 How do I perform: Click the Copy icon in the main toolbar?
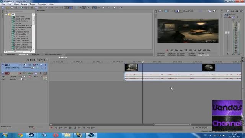[36, 8]
